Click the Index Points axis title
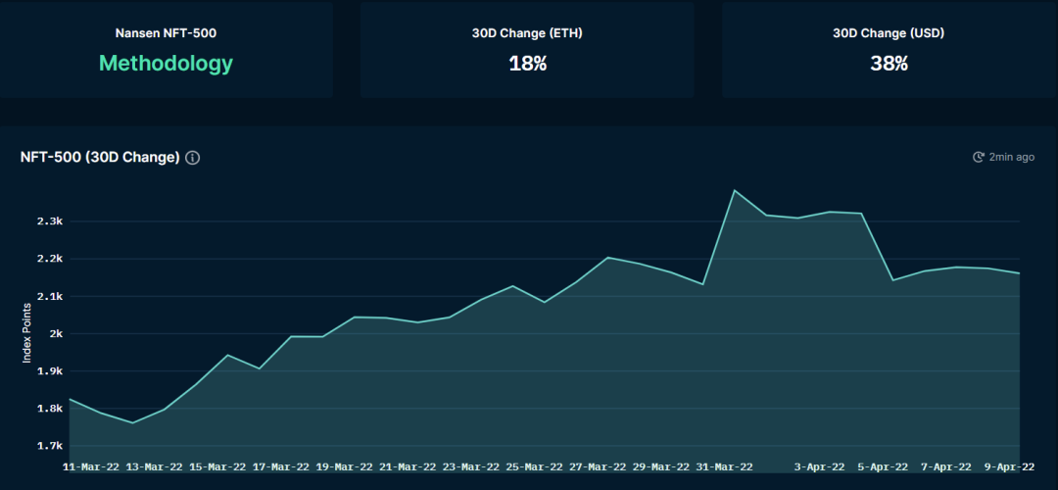This screenshot has width=1058, height=490. point(27,333)
